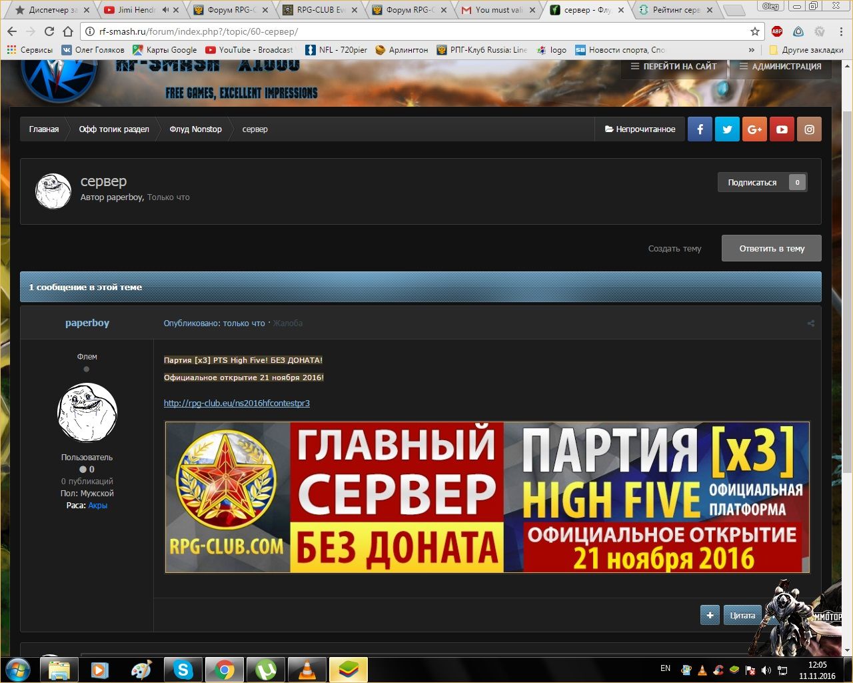
Task: Open Сервисы apps bookmark
Action: 29,50
